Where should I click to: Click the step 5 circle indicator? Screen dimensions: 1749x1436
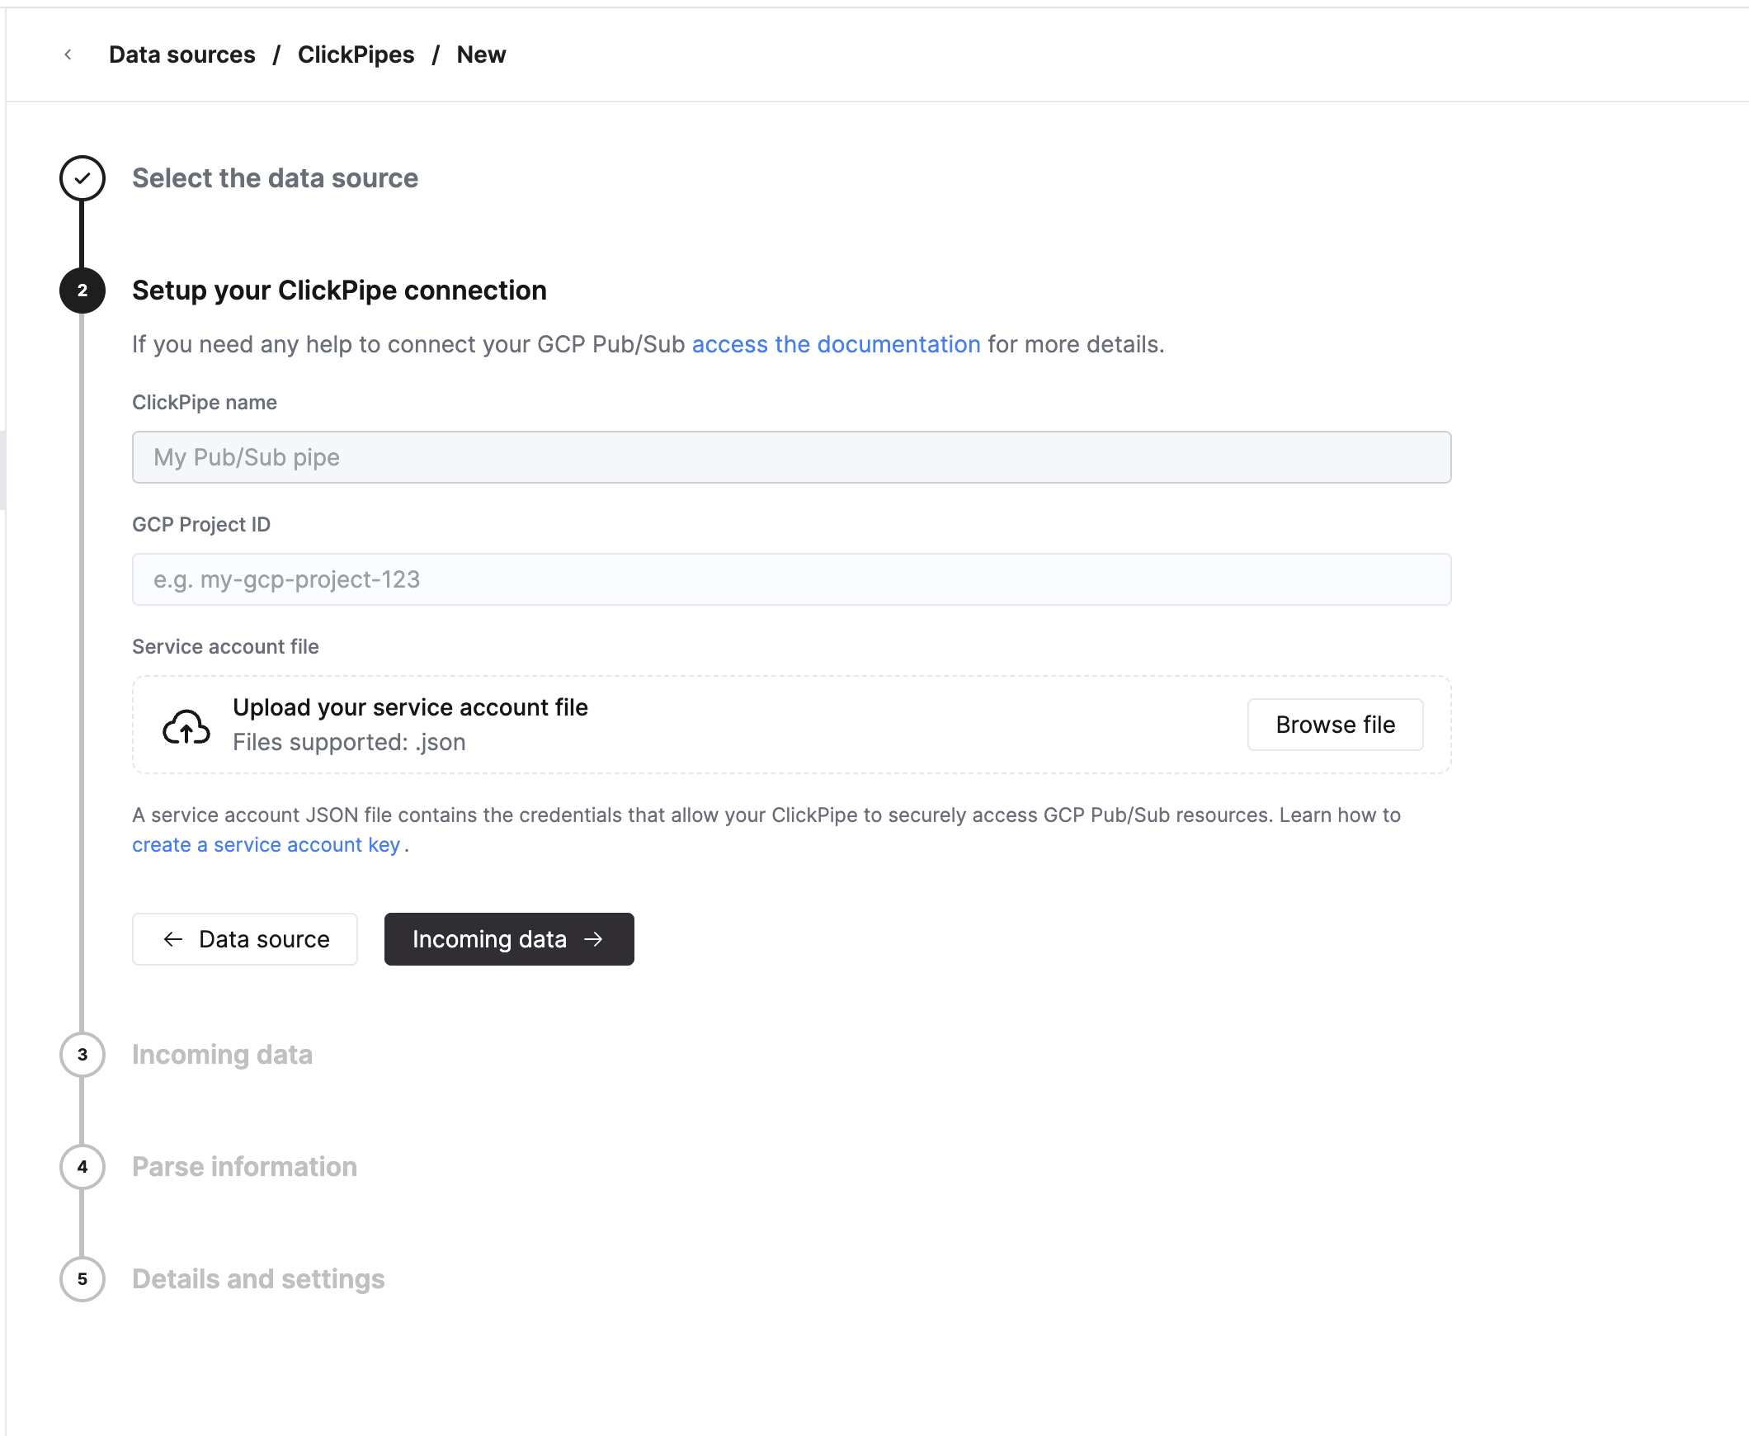click(82, 1280)
